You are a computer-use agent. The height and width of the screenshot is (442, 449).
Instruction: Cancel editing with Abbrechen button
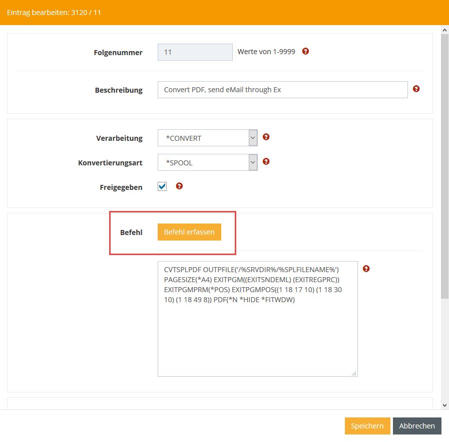click(x=417, y=426)
